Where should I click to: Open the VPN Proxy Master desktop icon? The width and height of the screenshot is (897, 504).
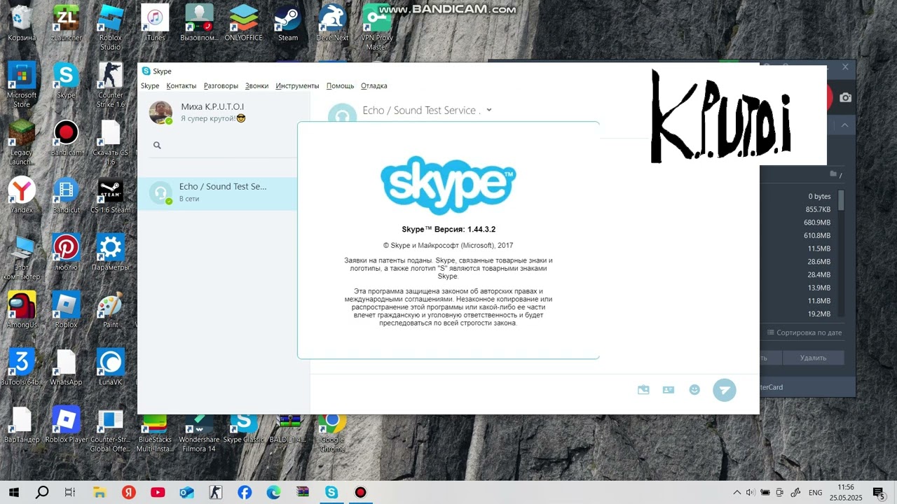376,27
